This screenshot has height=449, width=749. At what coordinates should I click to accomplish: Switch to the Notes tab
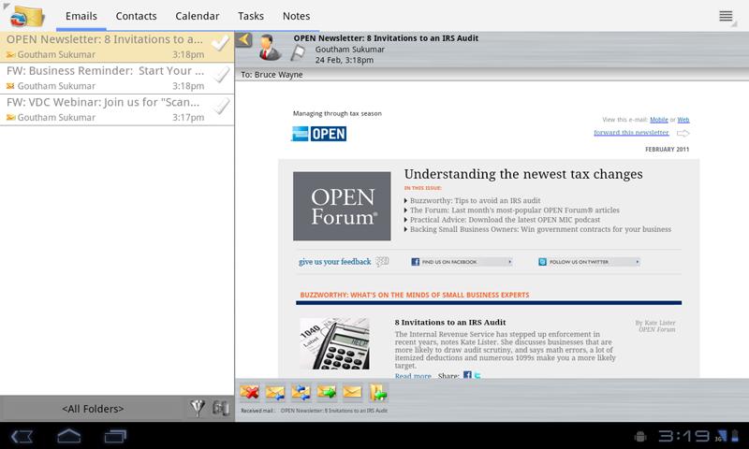click(x=296, y=16)
